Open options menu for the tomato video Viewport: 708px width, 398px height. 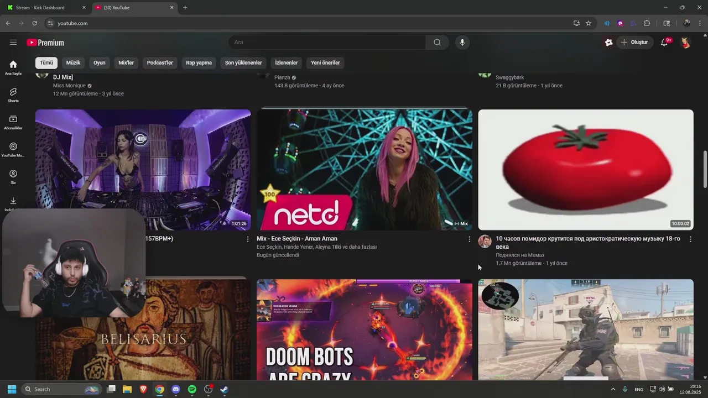click(690, 239)
